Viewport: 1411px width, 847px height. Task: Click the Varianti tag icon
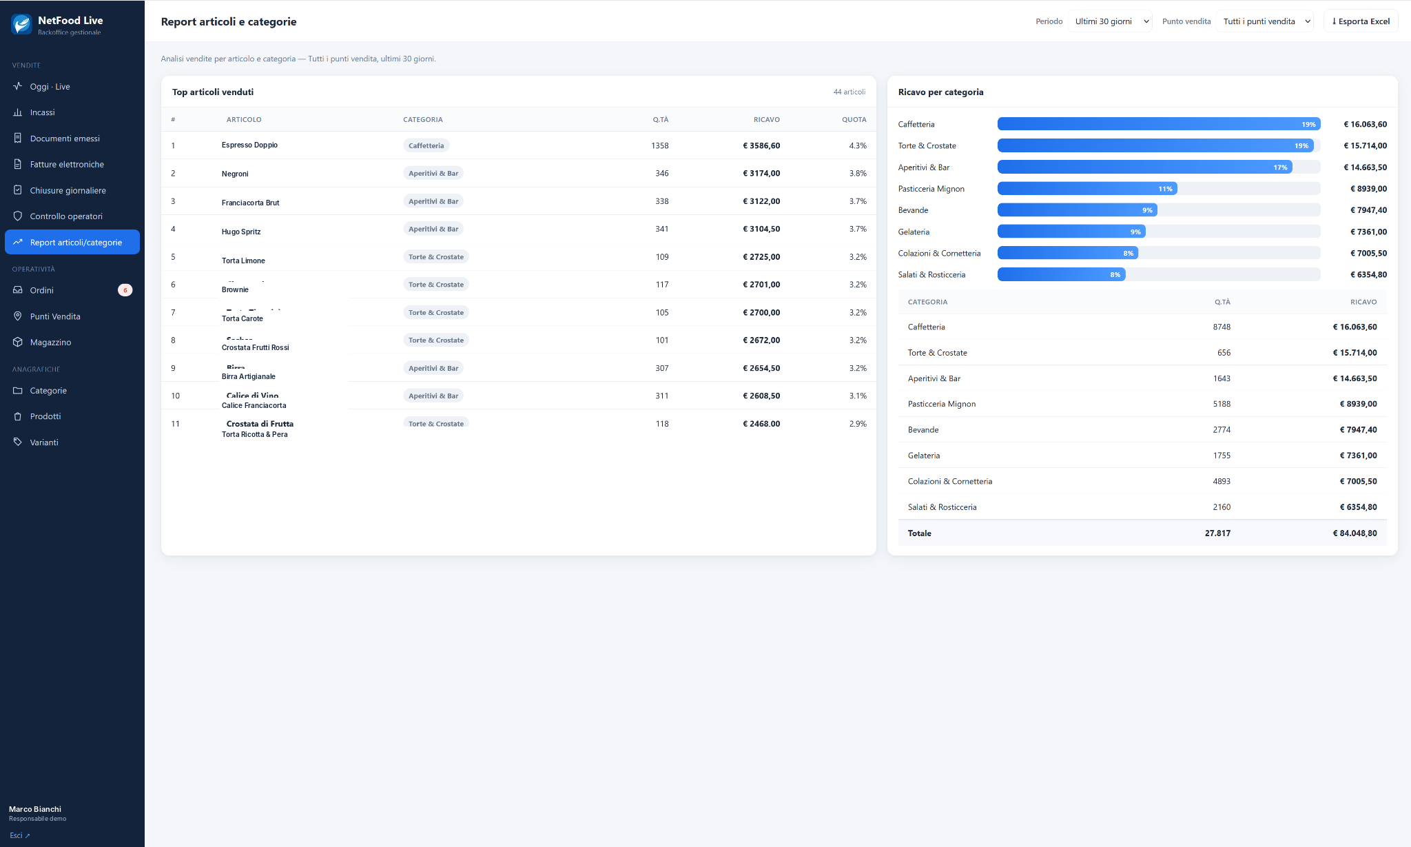[18, 442]
